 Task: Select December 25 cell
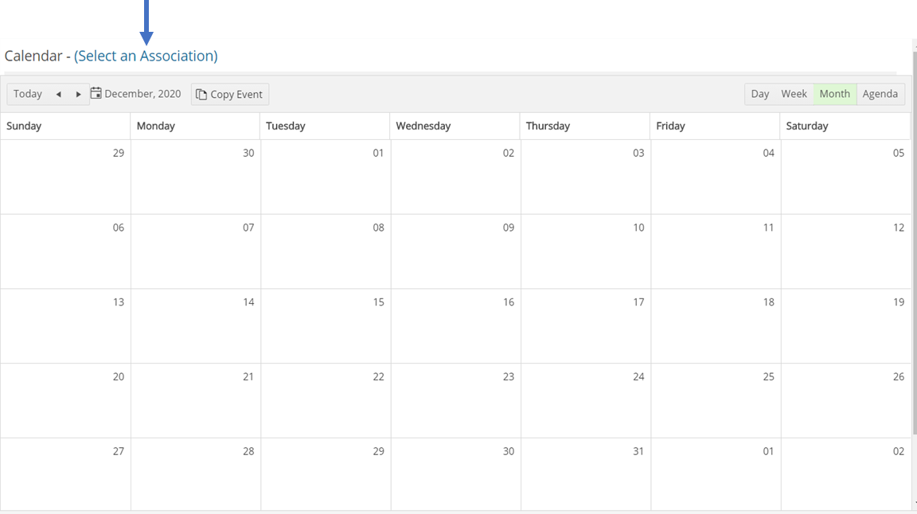[x=715, y=400]
